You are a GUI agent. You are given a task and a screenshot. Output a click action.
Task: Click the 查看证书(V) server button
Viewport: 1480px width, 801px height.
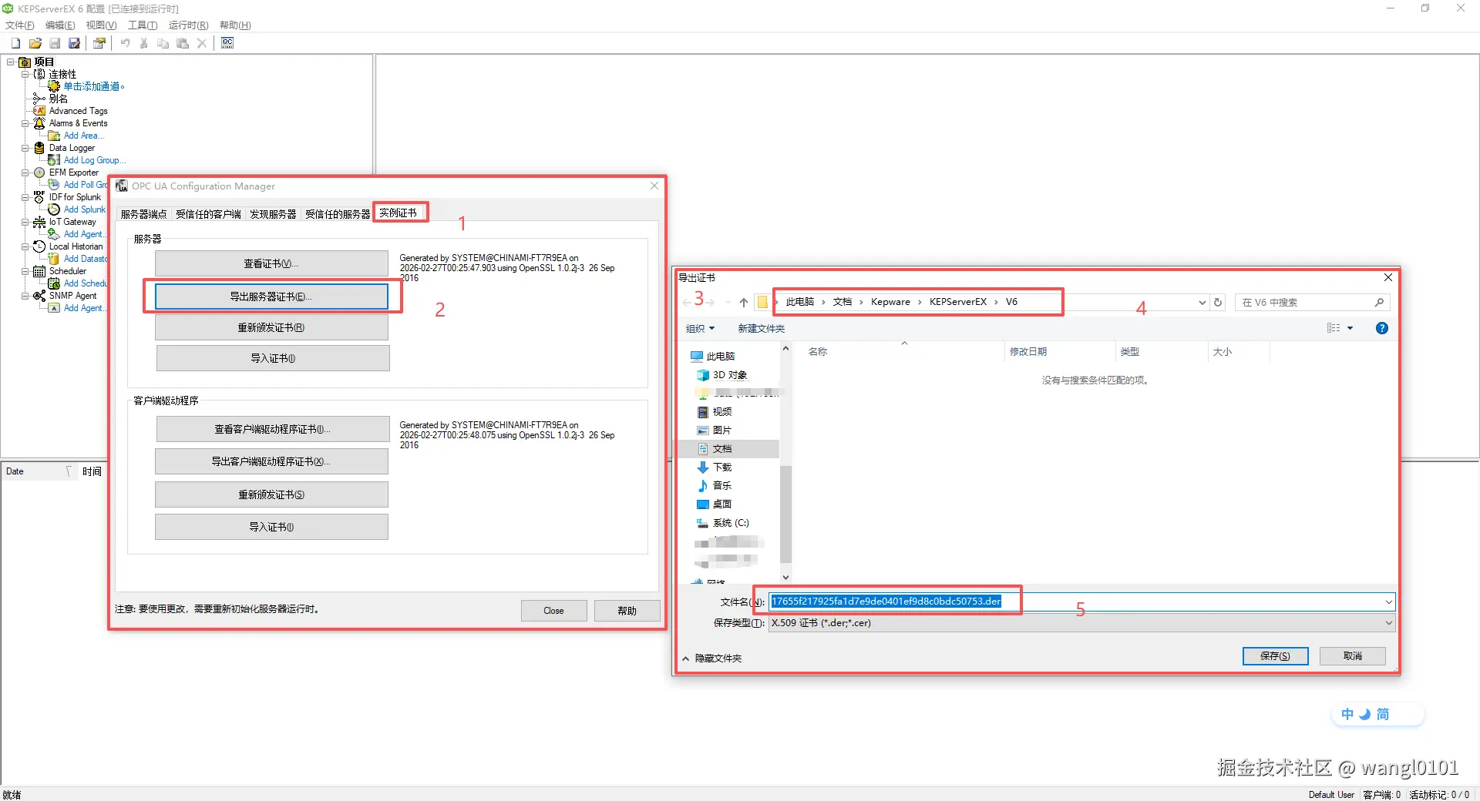[x=271, y=263]
